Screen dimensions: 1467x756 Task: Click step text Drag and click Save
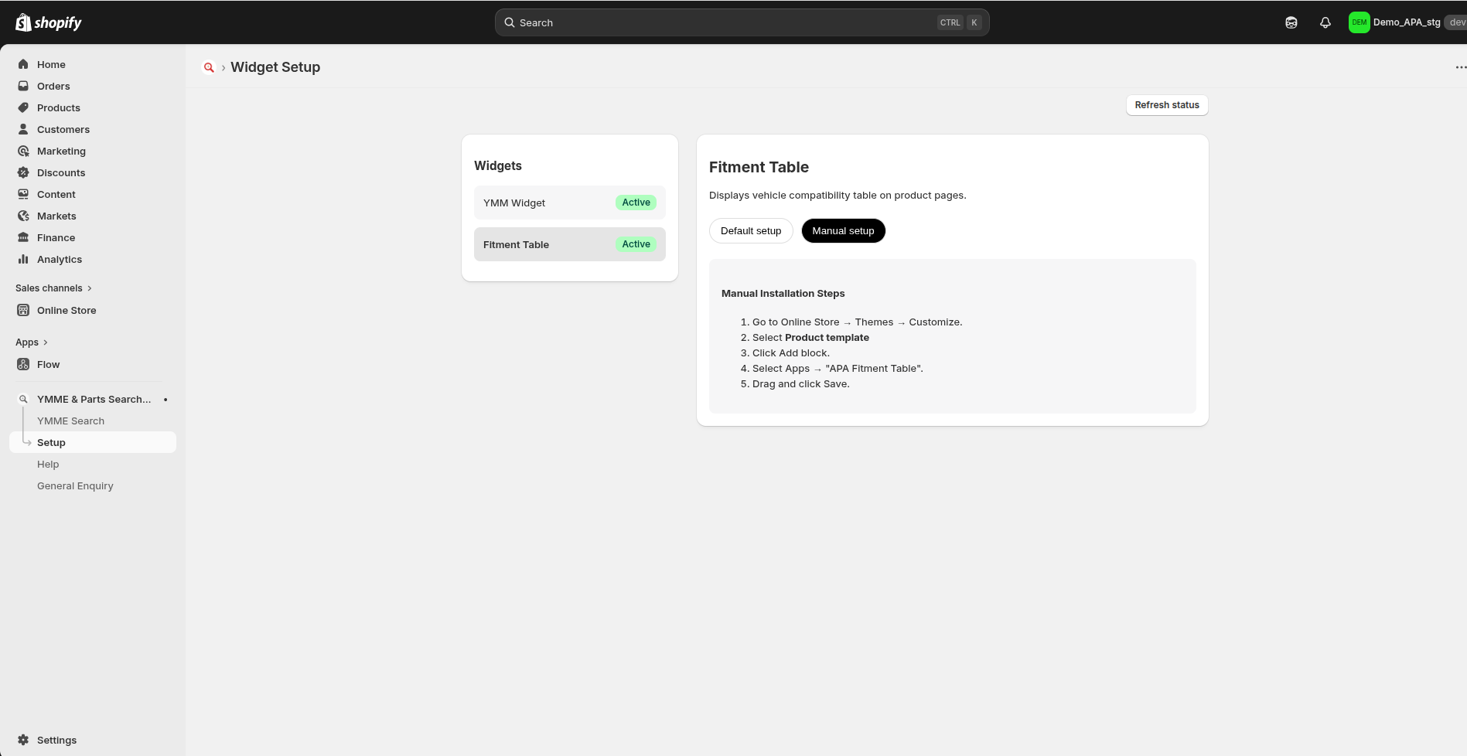tap(800, 383)
